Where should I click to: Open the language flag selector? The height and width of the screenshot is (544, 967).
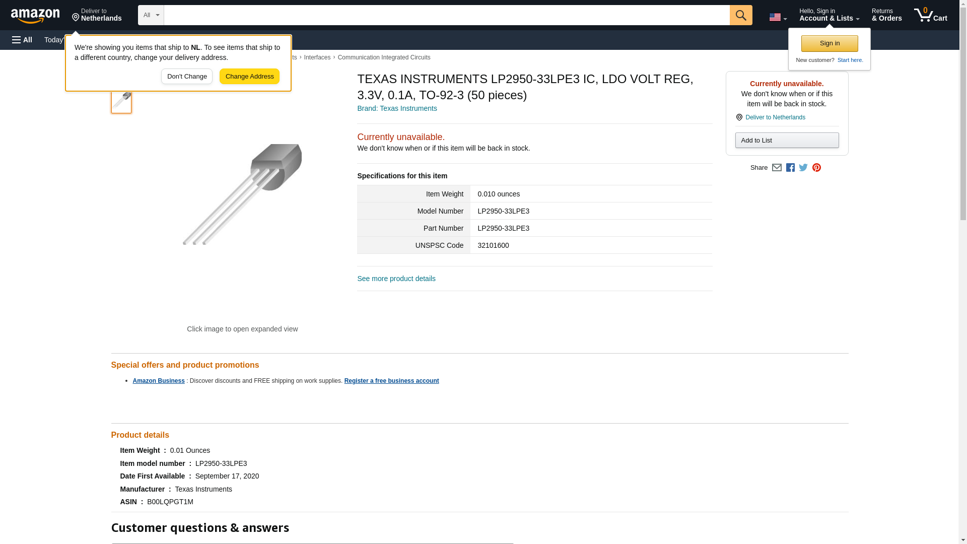778,17
